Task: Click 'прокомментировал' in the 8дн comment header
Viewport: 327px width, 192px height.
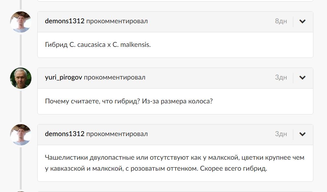Action: (x=117, y=21)
